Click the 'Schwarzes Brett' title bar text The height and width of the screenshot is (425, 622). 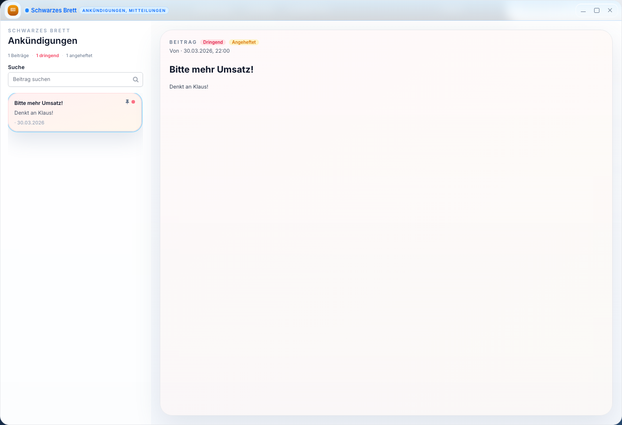pos(54,11)
